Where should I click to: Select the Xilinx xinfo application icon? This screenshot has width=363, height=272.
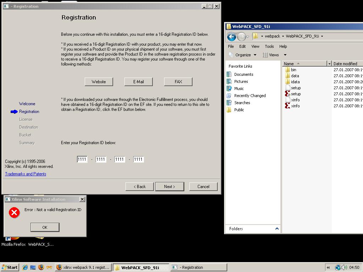point(287,106)
